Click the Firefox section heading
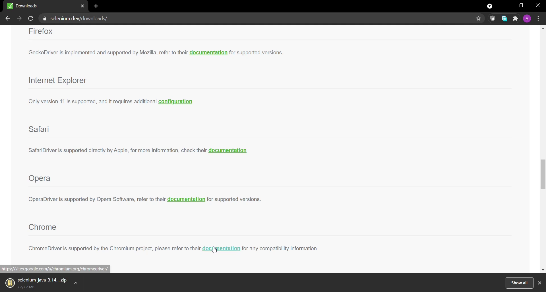The image size is (546, 292). tap(40, 31)
